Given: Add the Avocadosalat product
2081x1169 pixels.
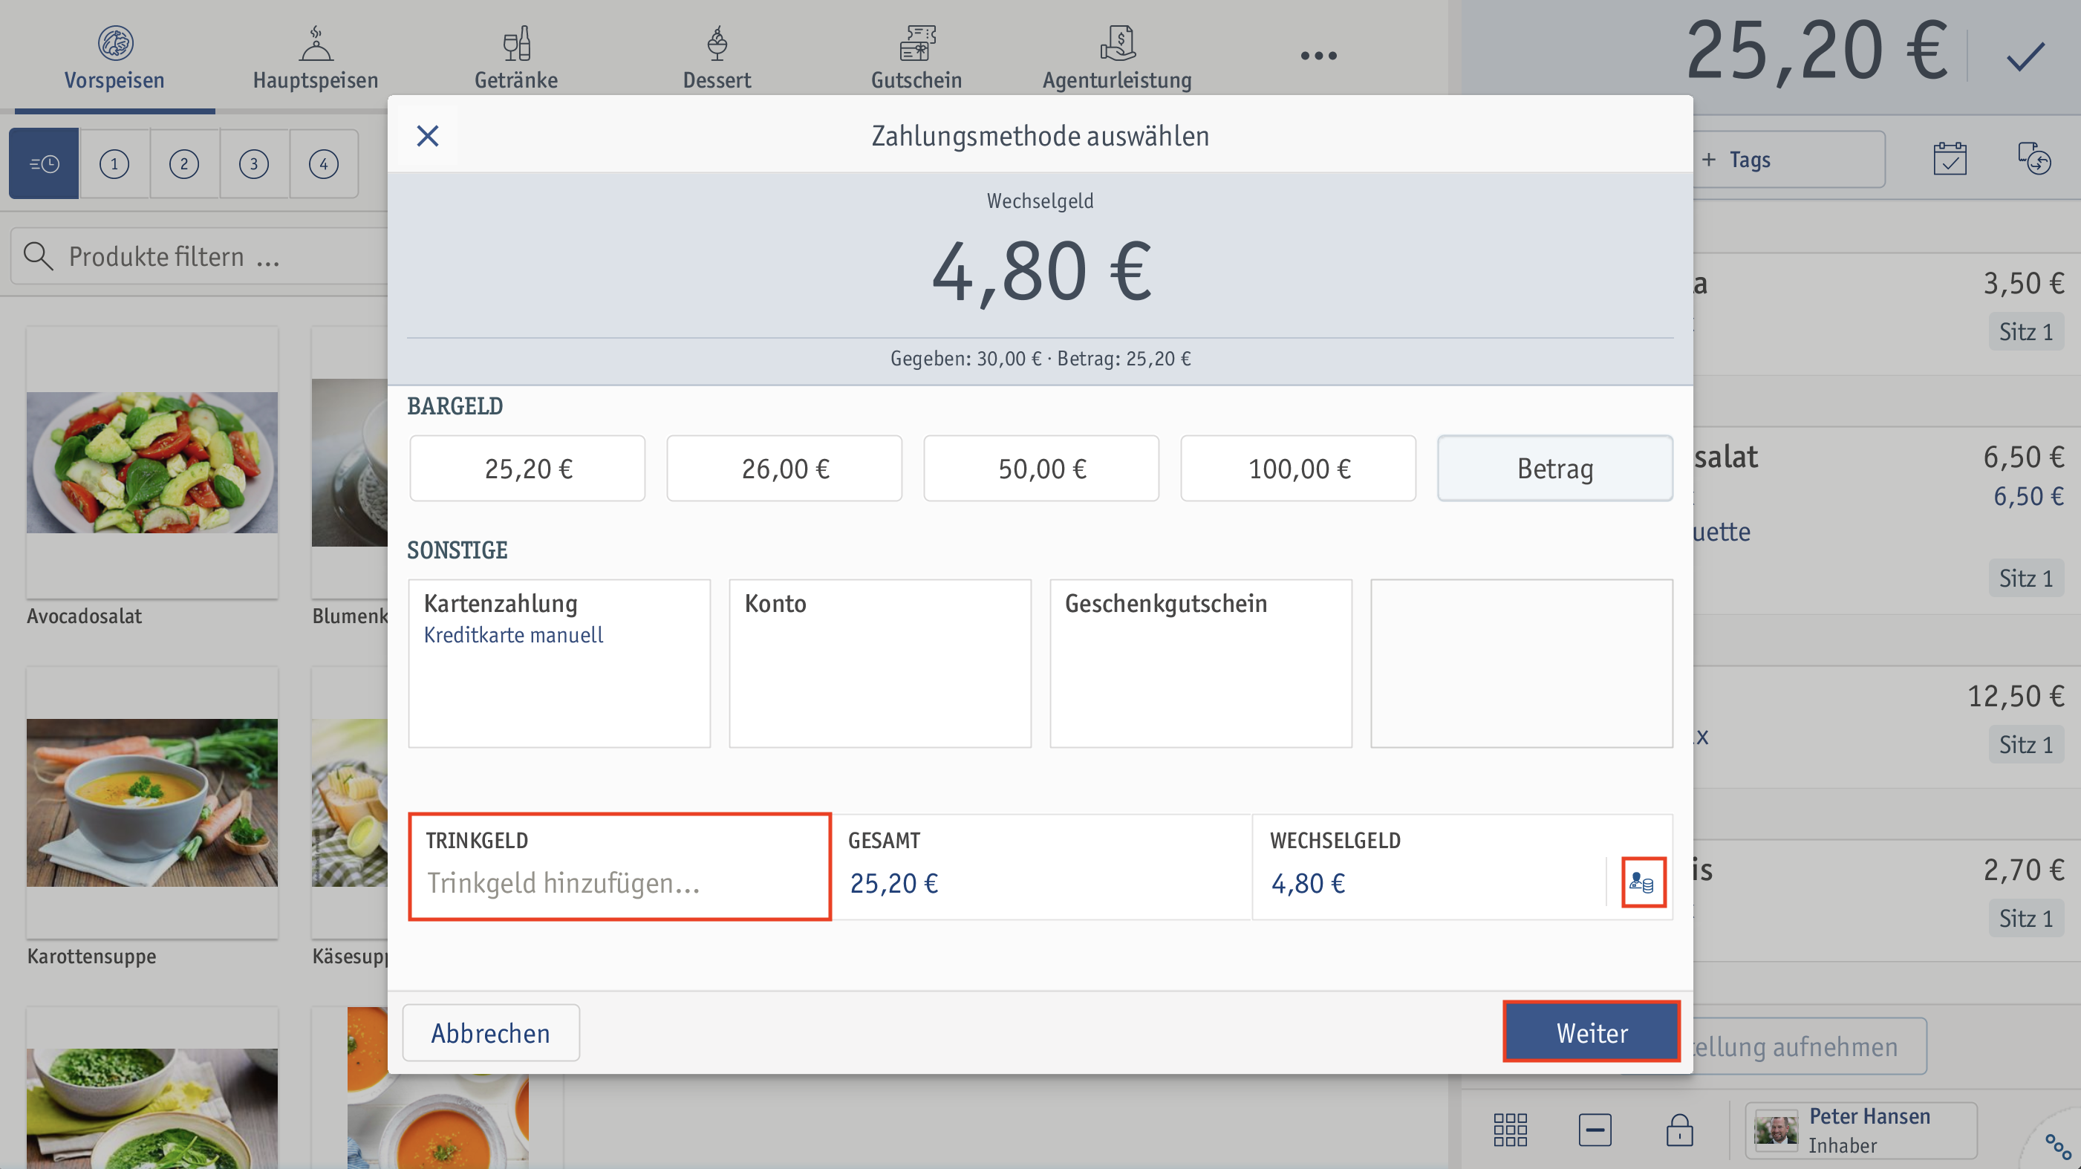Looking at the screenshot, I should tap(152, 478).
